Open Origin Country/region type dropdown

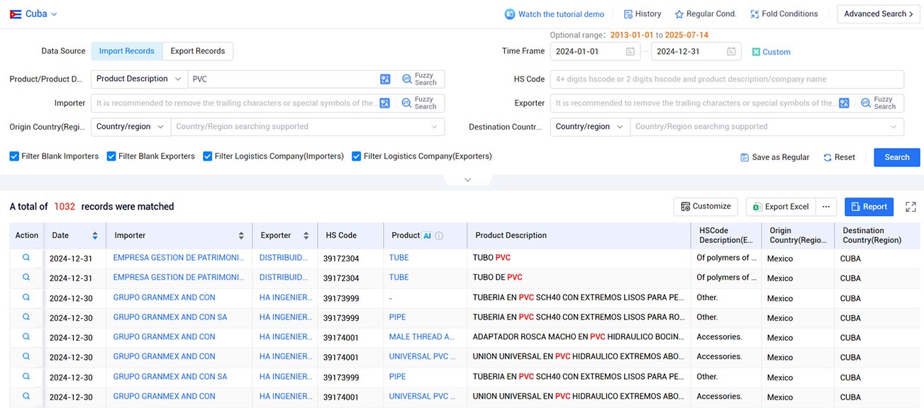click(130, 127)
